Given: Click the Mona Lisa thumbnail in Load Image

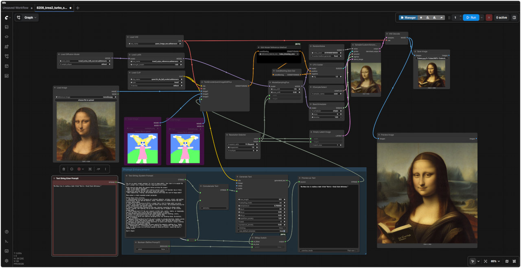Looking at the screenshot, I should (86, 131).
